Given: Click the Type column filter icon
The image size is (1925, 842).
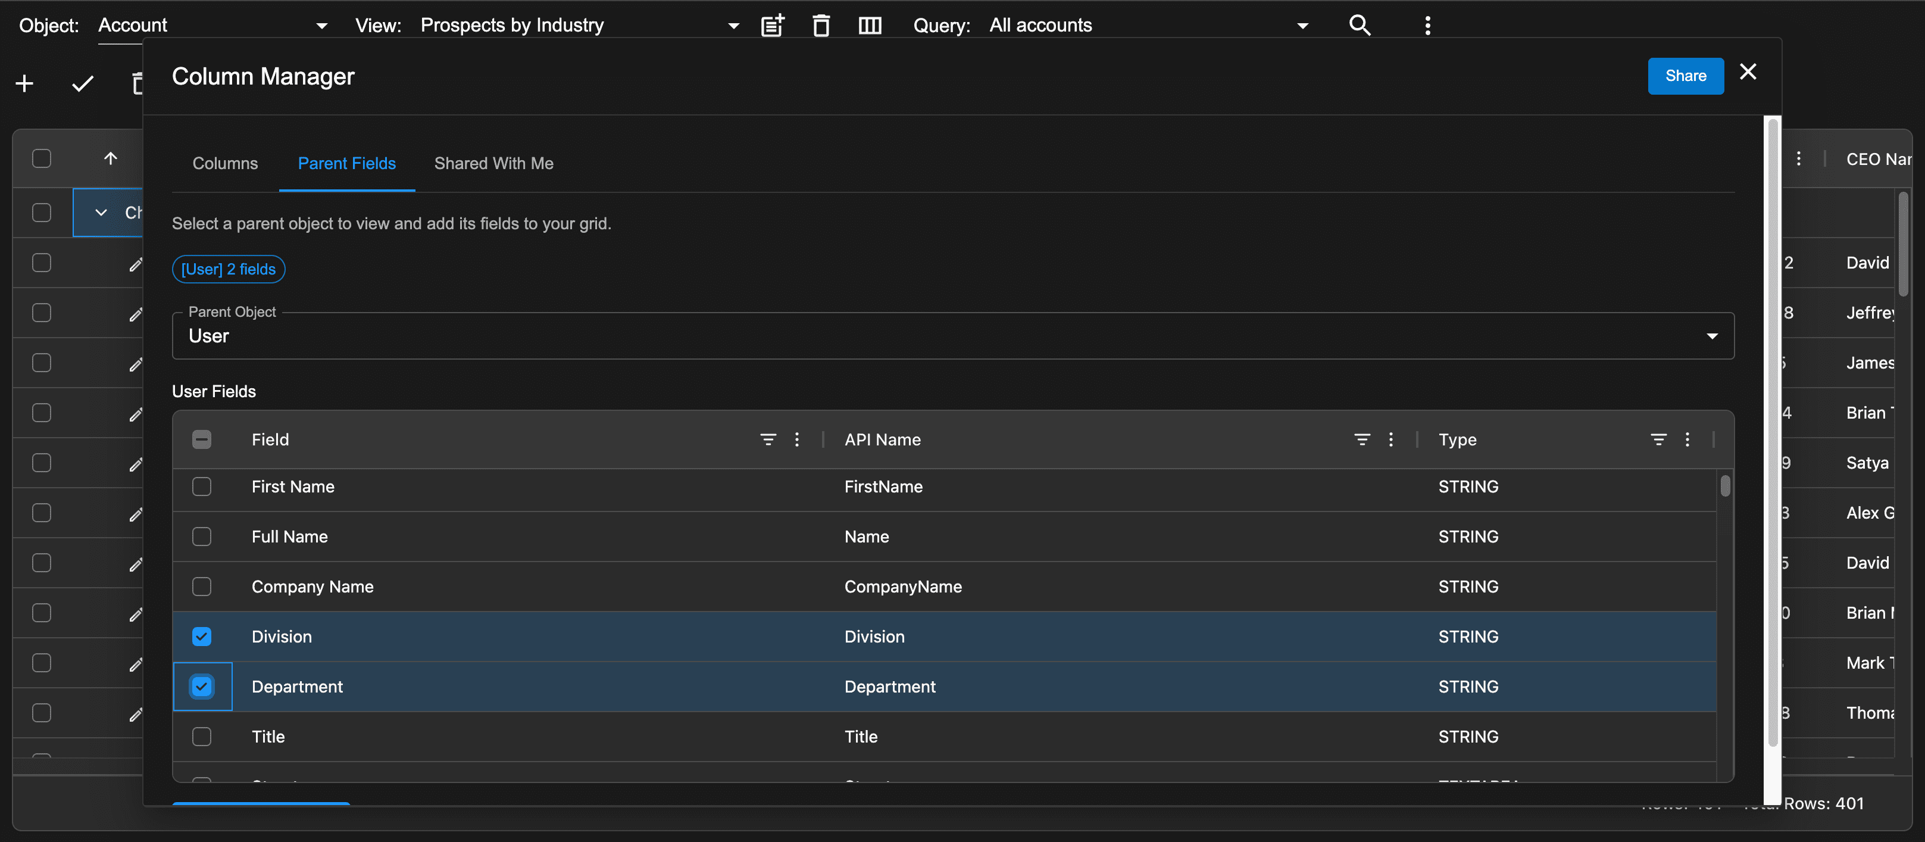Looking at the screenshot, I should pyautogui.click(x=1658, y=439).
